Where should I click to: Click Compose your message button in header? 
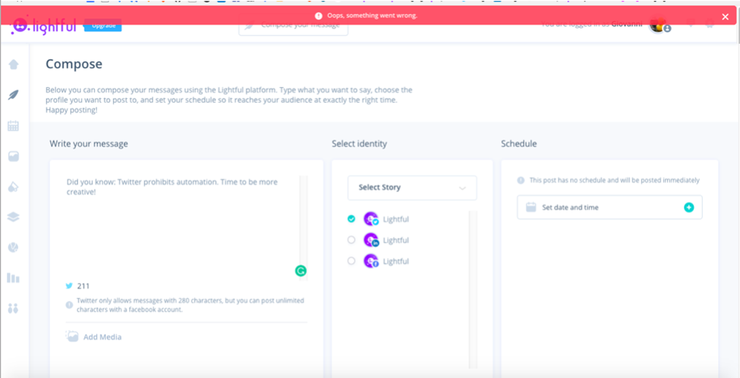[x=293, y=25]
